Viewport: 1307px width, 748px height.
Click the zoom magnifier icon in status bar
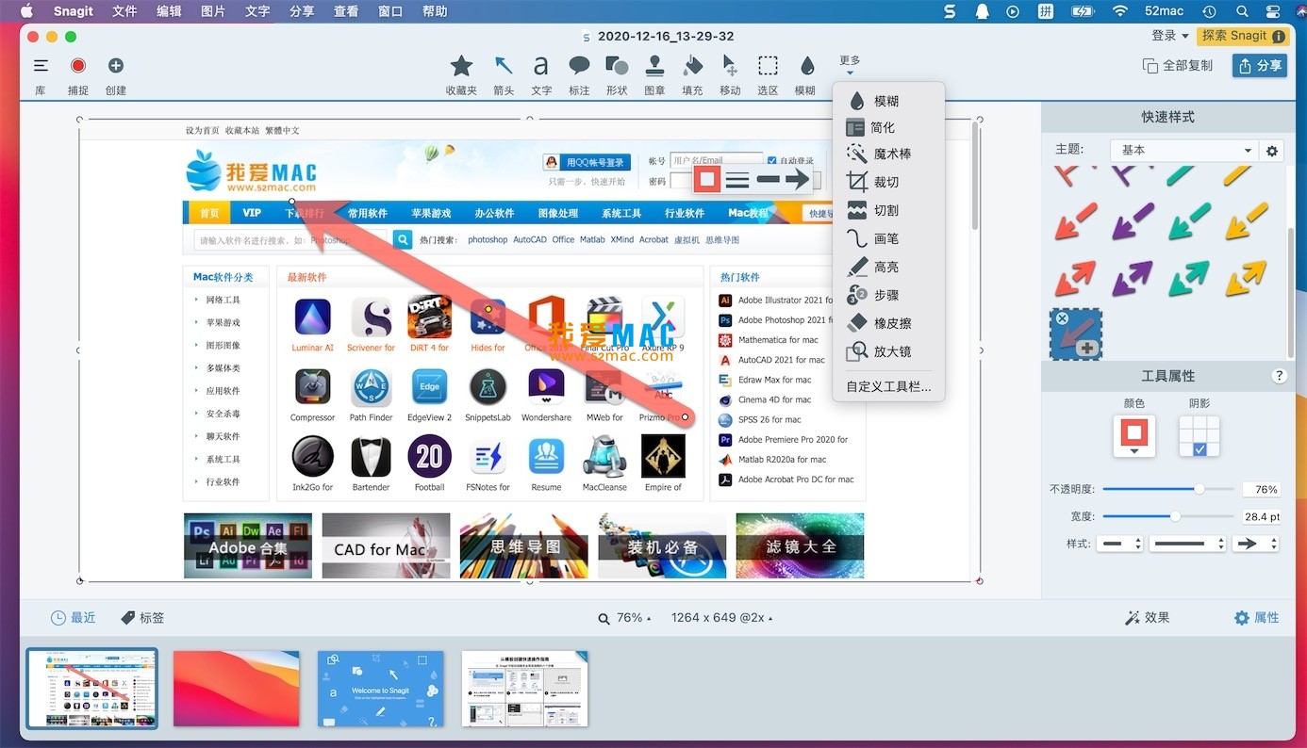[x=604, y=619]
